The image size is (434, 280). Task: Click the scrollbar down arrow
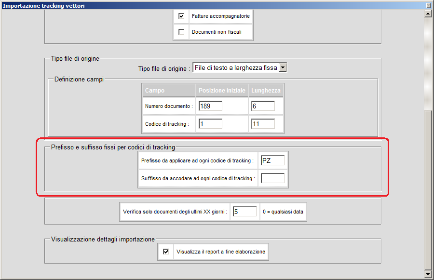pos(428,274)
